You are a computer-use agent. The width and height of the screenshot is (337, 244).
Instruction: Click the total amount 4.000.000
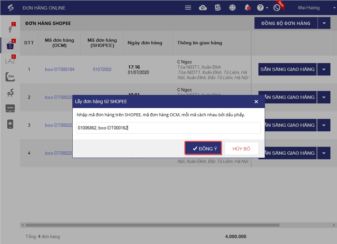[x=235, y=236]
